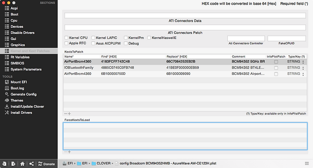Open Install/Update Clover tool
The height and width of the screenshot is (168, 313).
click(27, 107)
